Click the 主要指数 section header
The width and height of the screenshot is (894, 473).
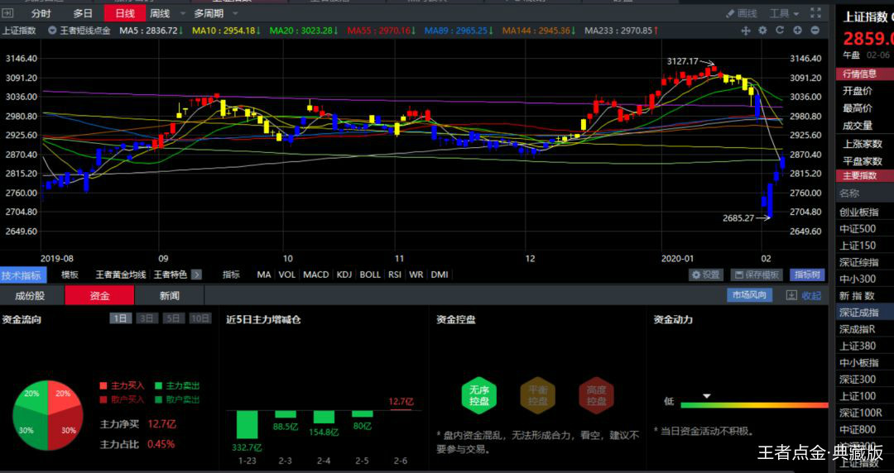coord(864,175)
